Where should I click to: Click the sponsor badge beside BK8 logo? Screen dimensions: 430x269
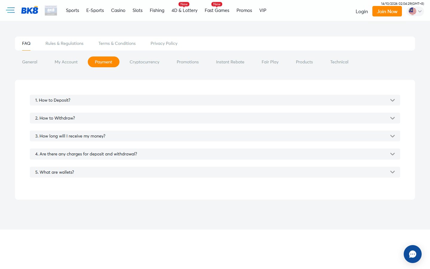51,10
